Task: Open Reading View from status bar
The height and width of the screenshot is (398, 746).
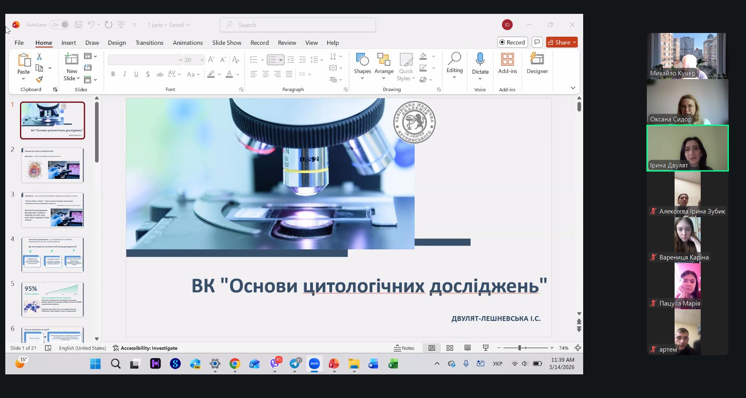Action: [x=468, y=348]
